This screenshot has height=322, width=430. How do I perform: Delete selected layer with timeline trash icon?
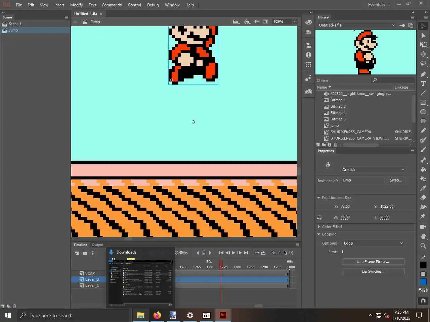pyautogui.click(x=93, y=253)
